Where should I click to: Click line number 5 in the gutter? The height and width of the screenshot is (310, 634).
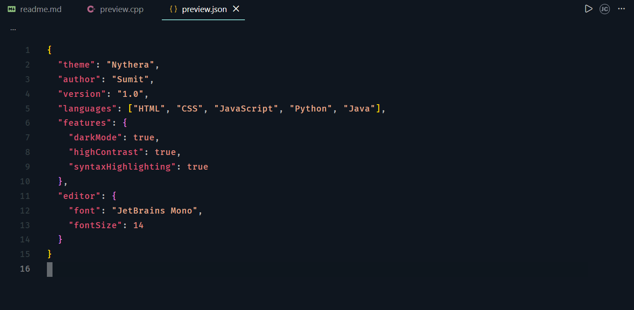coord(27,108)
